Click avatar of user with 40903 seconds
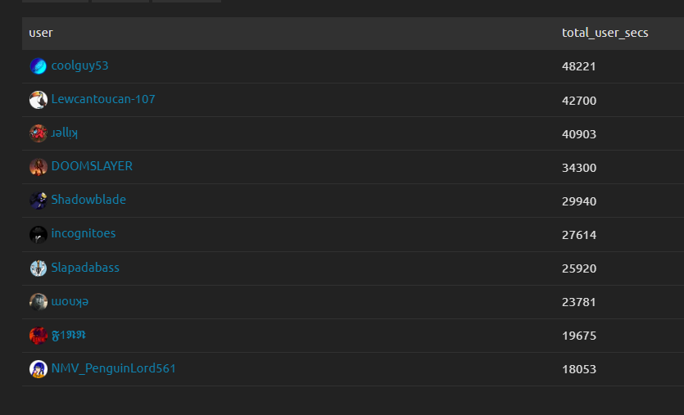Viewport: 684px width, 415px height. [38, 133]
